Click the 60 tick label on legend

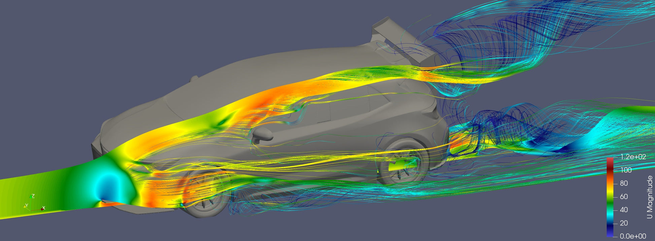pos(624,197)
